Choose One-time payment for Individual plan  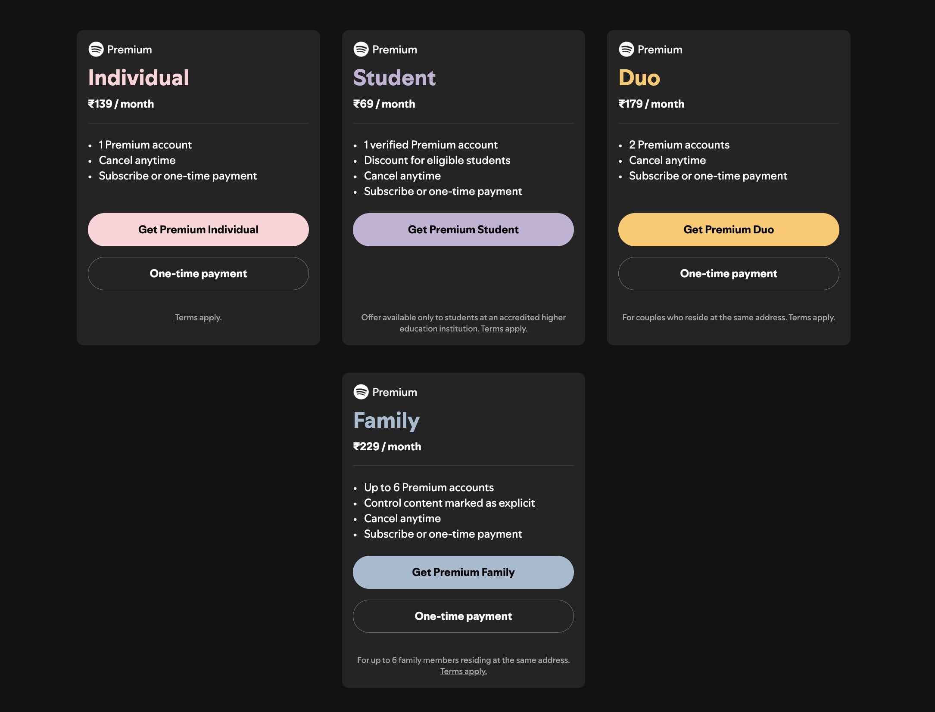tap(198, 274)
